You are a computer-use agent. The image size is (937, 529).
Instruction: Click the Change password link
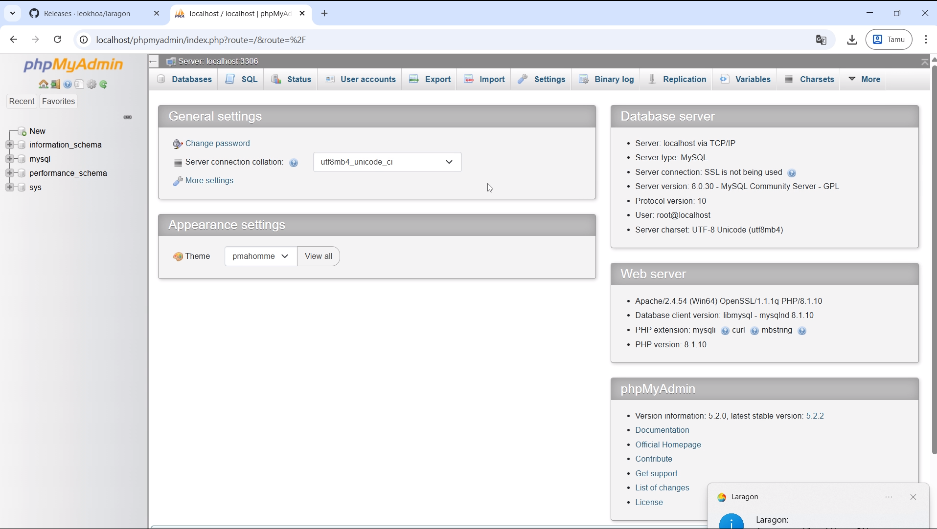click(x=217, y=144)
